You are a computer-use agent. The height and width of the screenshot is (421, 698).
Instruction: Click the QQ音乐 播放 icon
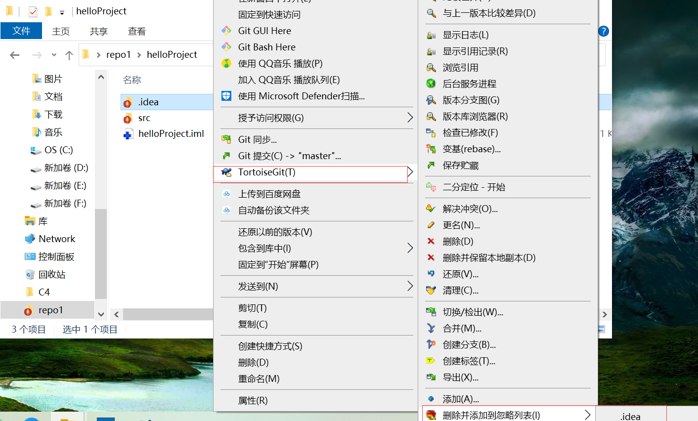[x=226, y=63]
